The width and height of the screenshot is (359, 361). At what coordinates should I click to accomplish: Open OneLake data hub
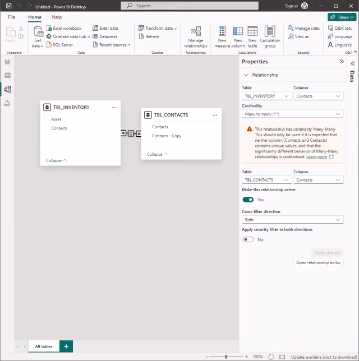tap(68, 36)
